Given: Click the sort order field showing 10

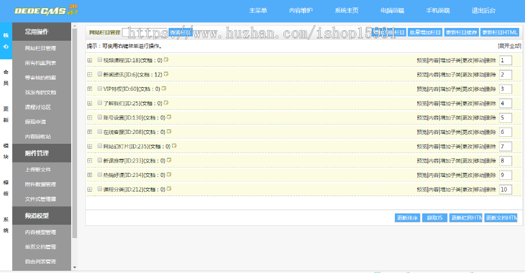Looking at the screenshot, I should coord(505,189).
